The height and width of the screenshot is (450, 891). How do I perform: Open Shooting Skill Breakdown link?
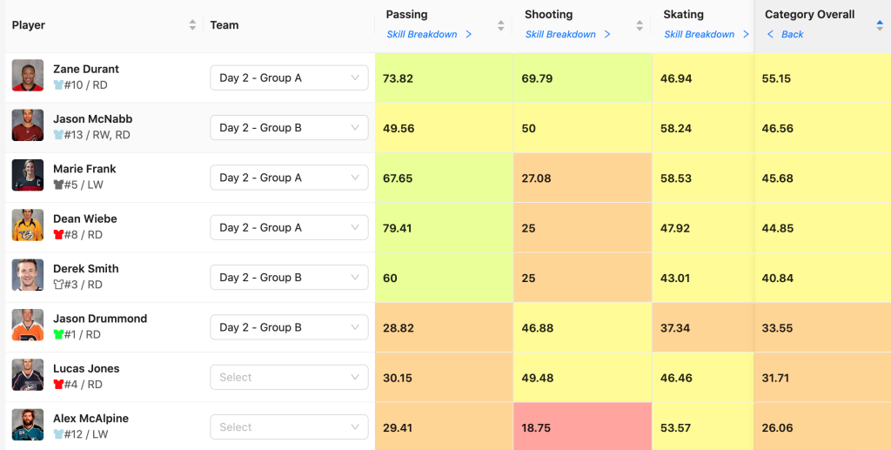(x=567, y=35)
